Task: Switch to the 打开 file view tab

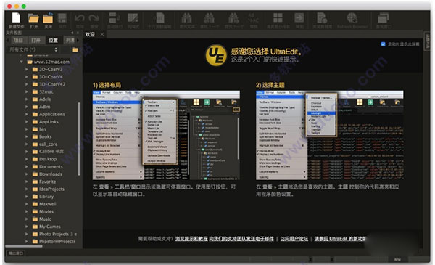Action: (x=36, y=41)
